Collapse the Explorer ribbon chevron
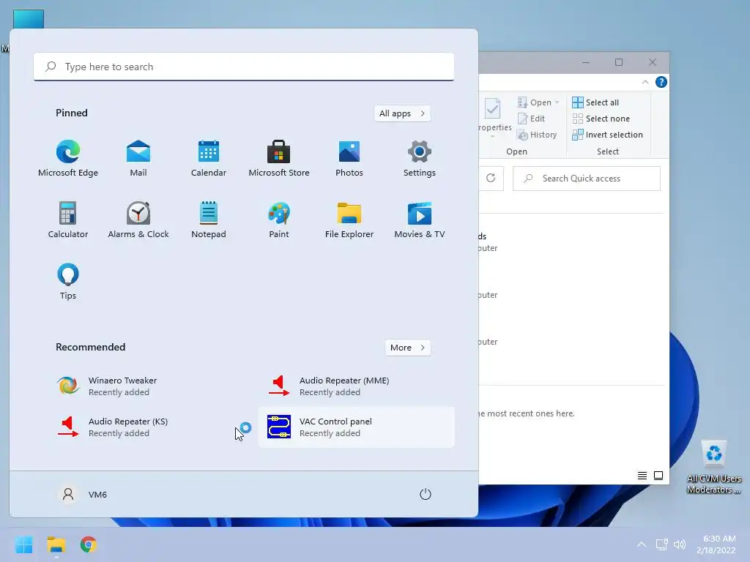This screenshot has width=750, height=562. click(645, 82)
